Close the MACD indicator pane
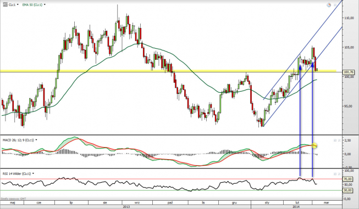The image size is (359, 209). click(x=339, y=140)
